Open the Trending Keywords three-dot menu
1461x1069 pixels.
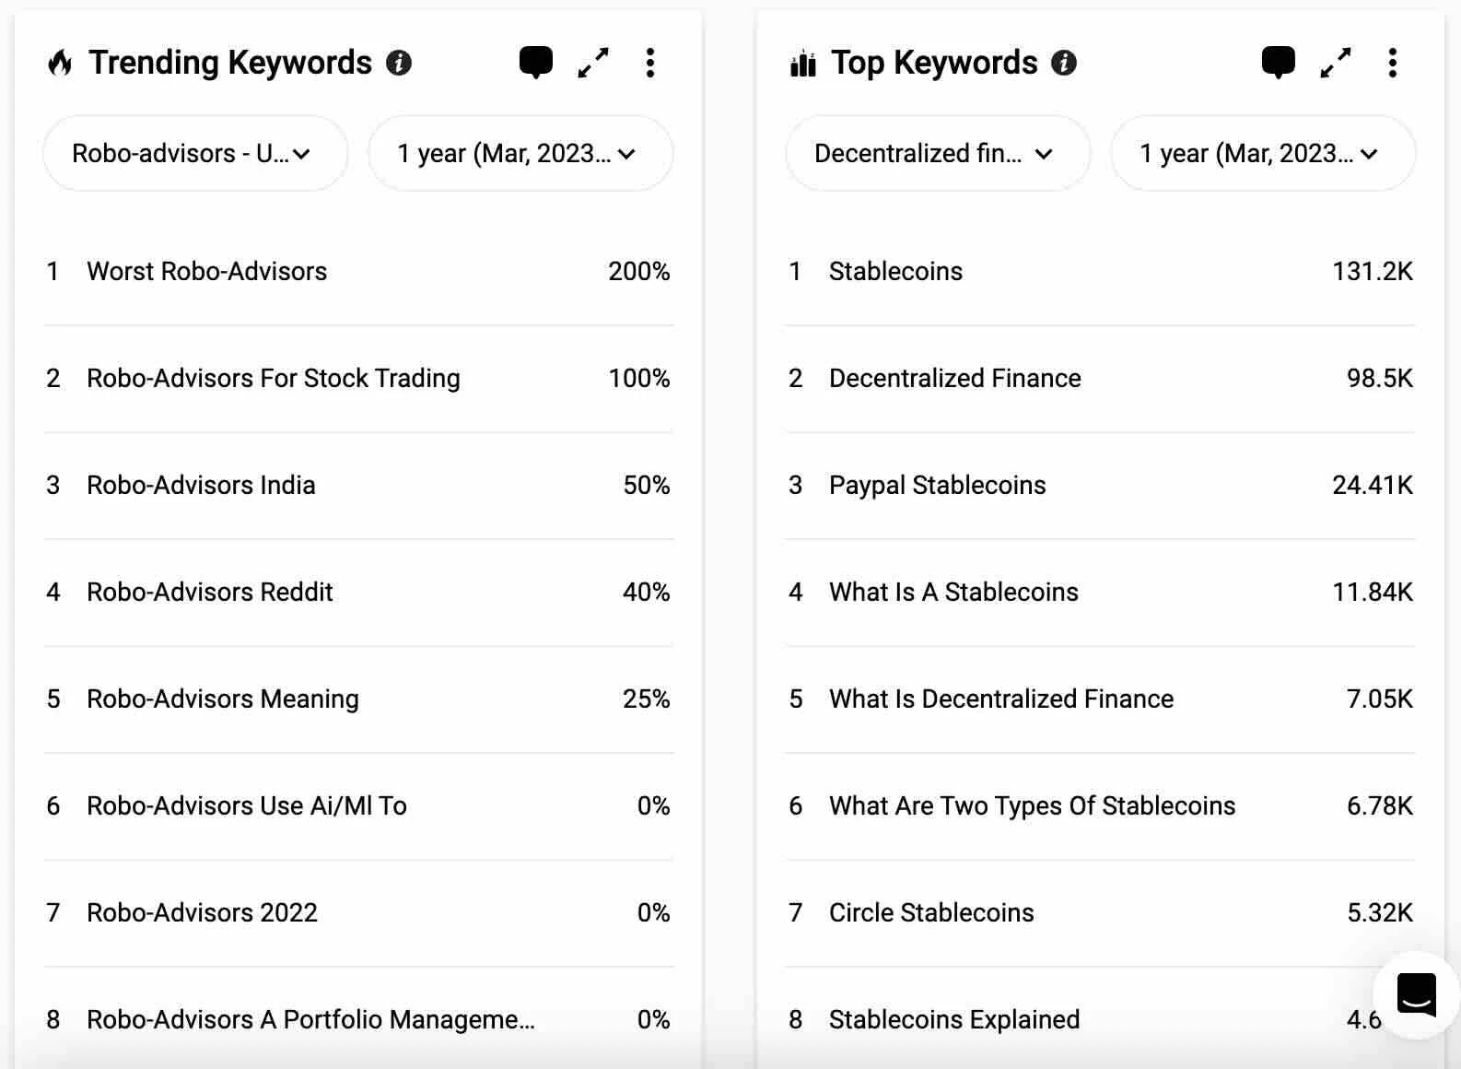tap(650, 63)
